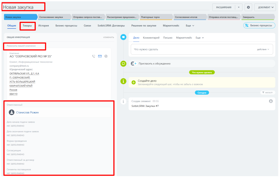
Task: Open the main Маркетплейс tab
Action: coord(171,26)
